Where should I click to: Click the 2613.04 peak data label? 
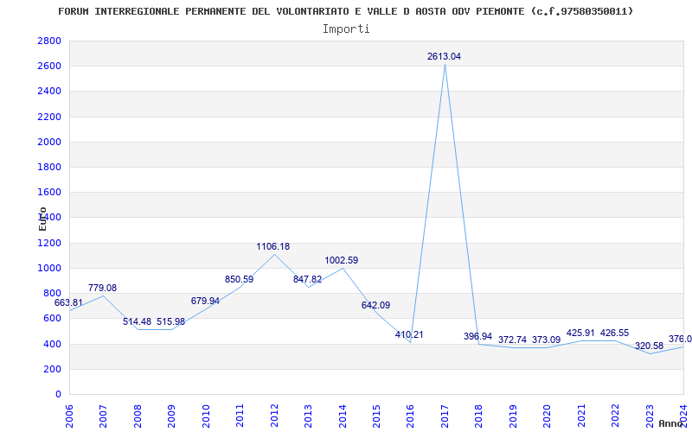coord(444,56)
